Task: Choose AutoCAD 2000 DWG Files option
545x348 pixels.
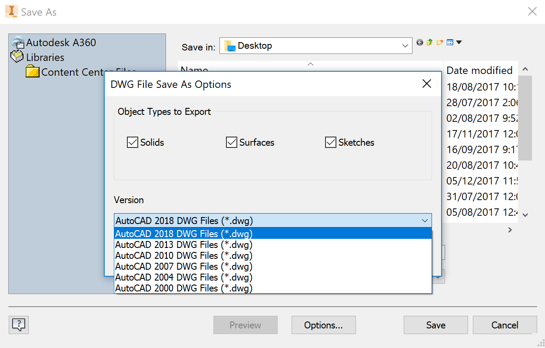Action: [273, 288]
